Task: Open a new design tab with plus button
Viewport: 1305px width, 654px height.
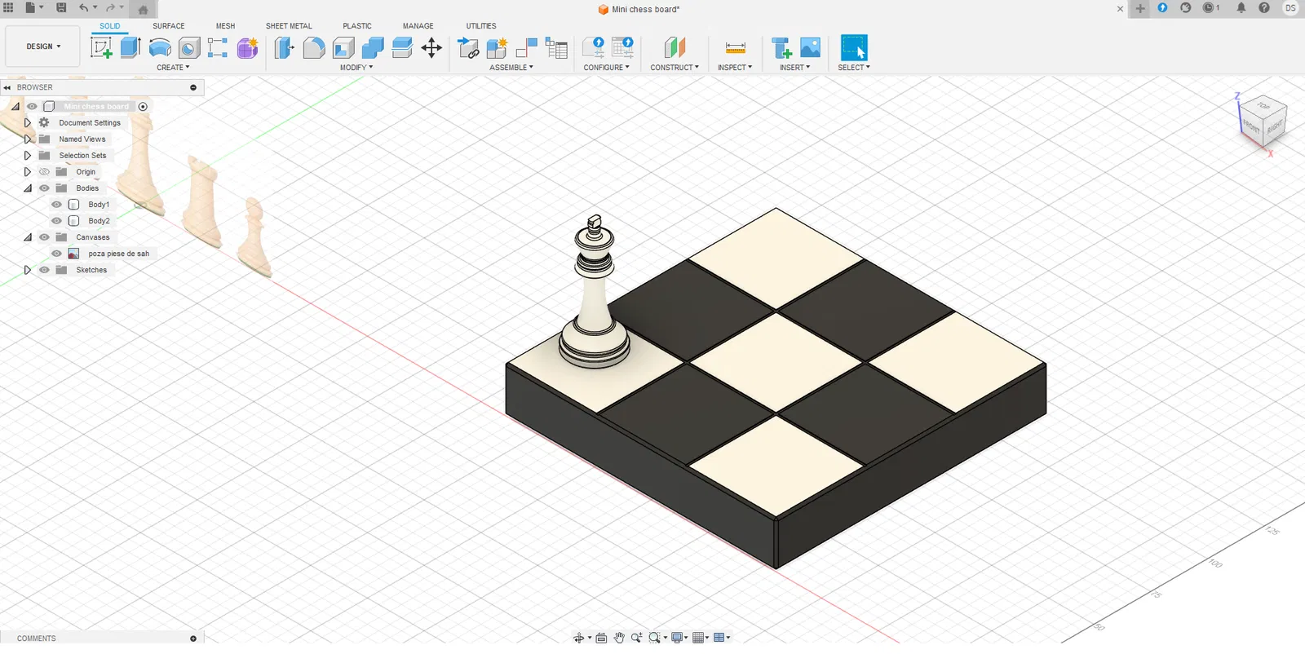Action: pyautogui.click(x=1140, y=8)
